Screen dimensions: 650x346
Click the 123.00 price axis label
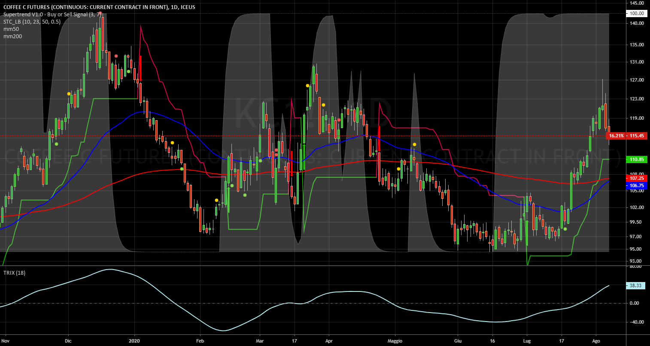click(x=637, y=99)
